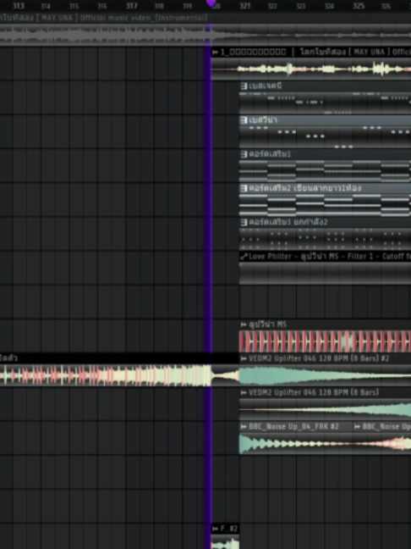Select the playhead marker on the timeline ruler
Image resolution: width=411 pixels, height=549 pixels.
coord(211,3)
